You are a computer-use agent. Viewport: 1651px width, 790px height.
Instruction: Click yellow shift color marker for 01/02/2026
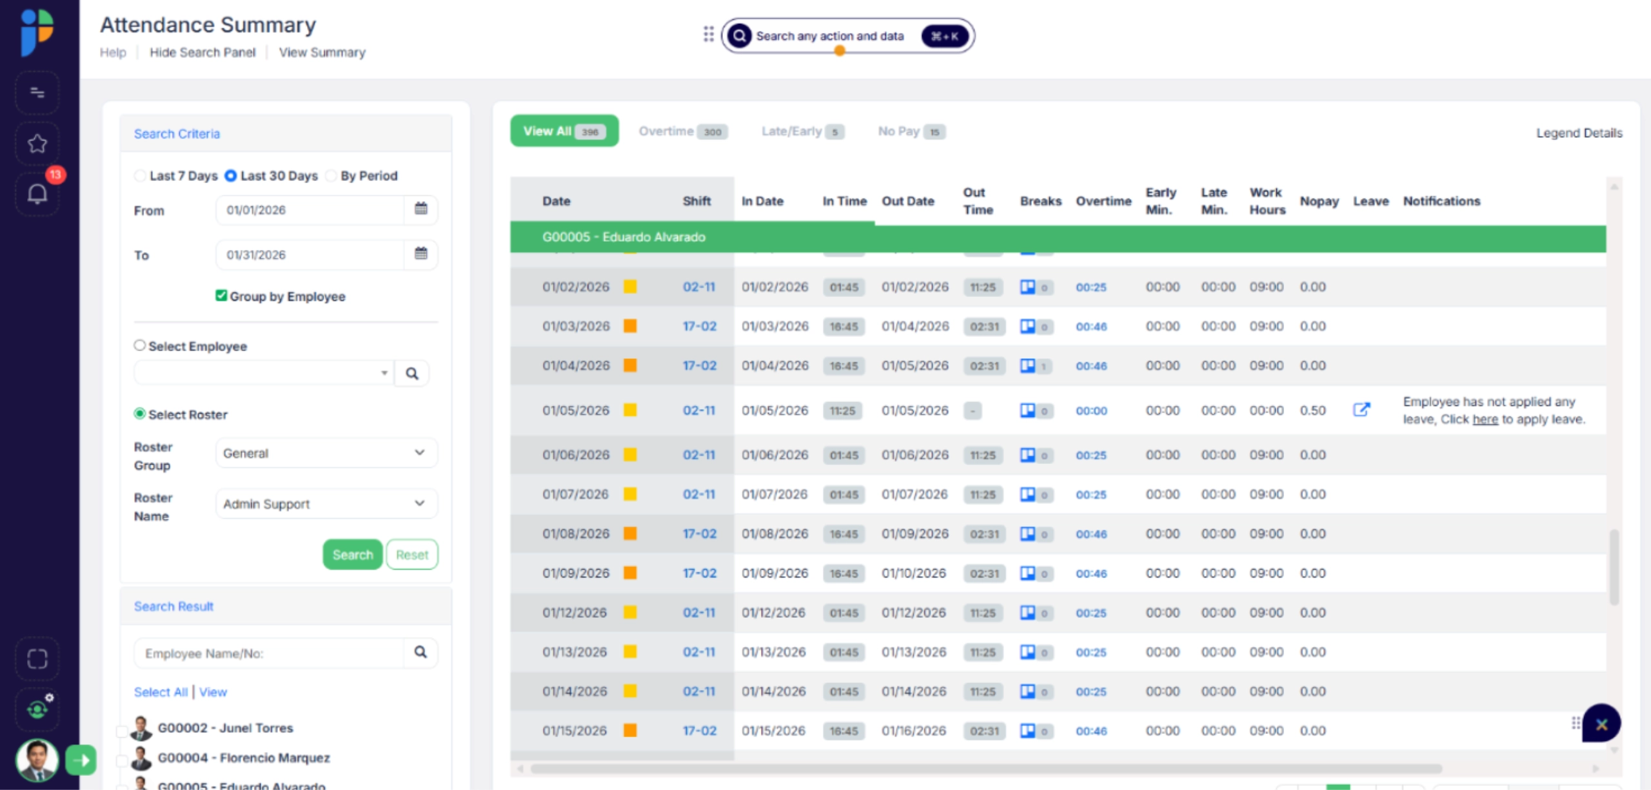630,287
